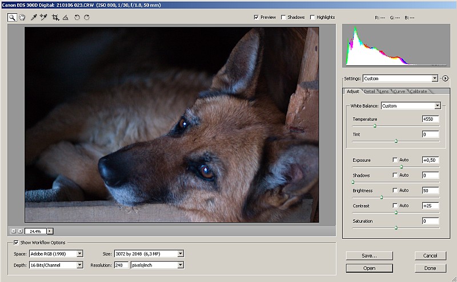Click the Temperature slider handle
Viewport: 457px width, 282px height.
pyautogui.click(x=375, y=125)
